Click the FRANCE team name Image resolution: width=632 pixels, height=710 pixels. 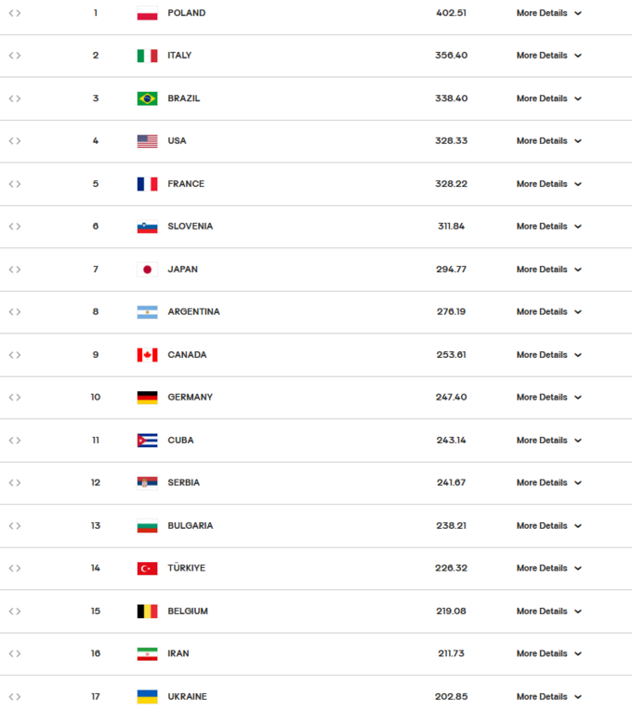[x=186, y=184]
